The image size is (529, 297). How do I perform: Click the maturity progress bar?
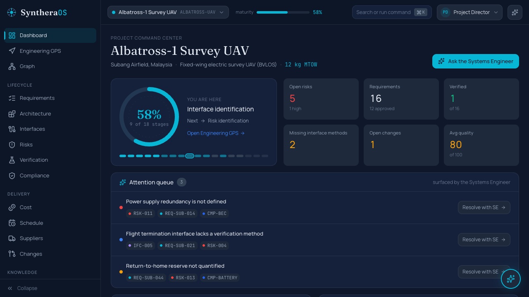283,12
